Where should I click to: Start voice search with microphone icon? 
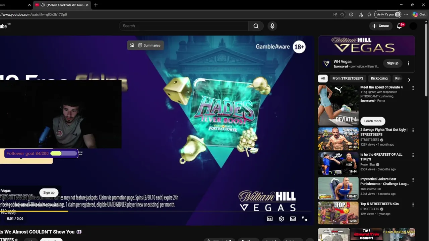[x=272, y=26]
